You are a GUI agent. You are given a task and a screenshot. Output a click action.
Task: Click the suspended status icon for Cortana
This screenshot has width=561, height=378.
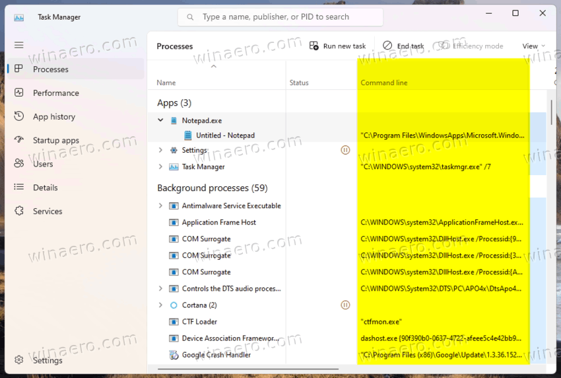coord(345,305)
